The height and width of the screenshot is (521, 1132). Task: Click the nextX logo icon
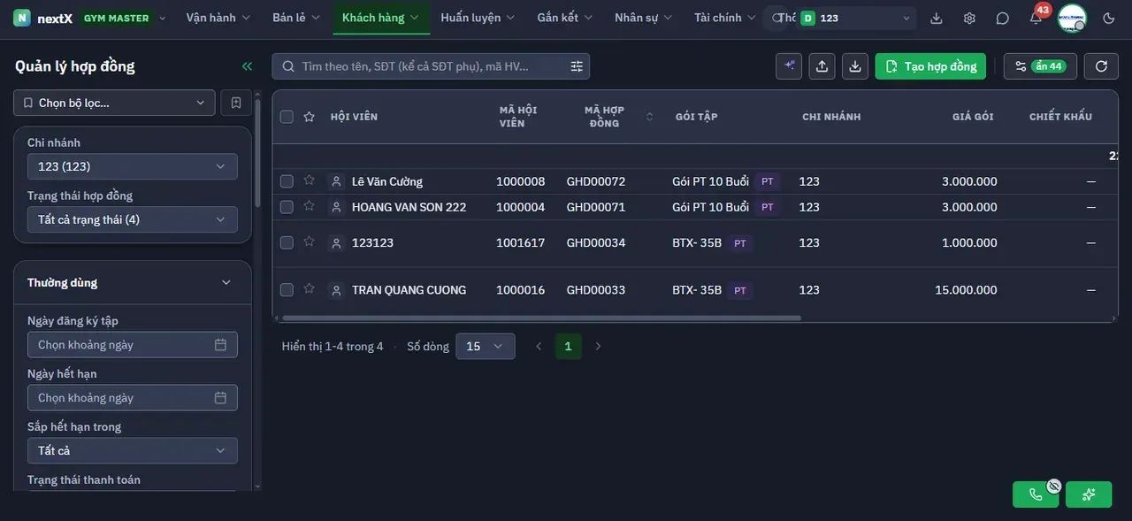pos(22,18)
